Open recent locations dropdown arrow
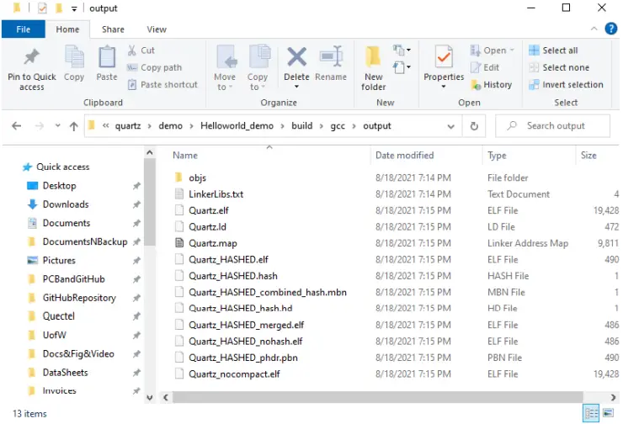This screenshot has height=424, width=623. [x=57, y=126]
